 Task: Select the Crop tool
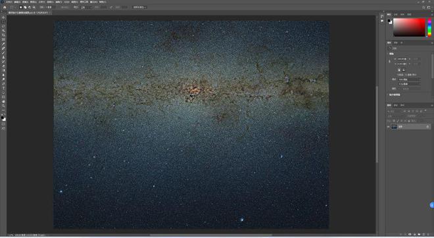[3, 35]
